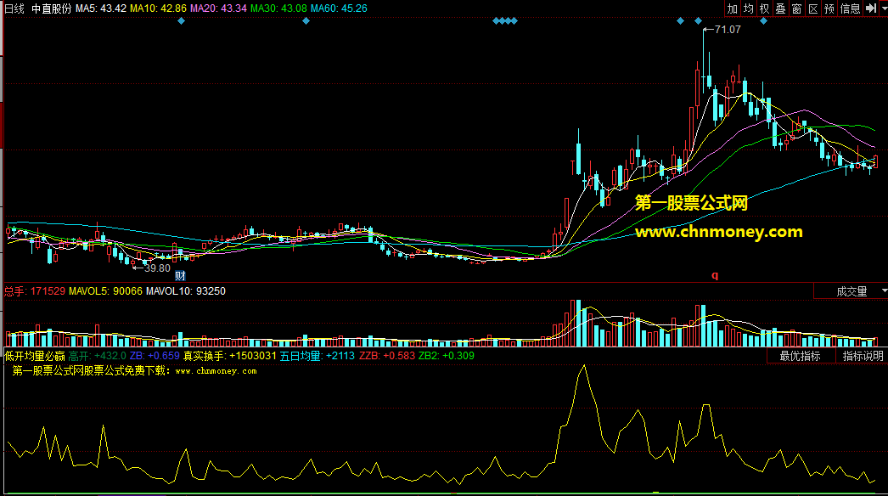Select the 区 range statistics button
888x496 pixels.
[813, 8]
